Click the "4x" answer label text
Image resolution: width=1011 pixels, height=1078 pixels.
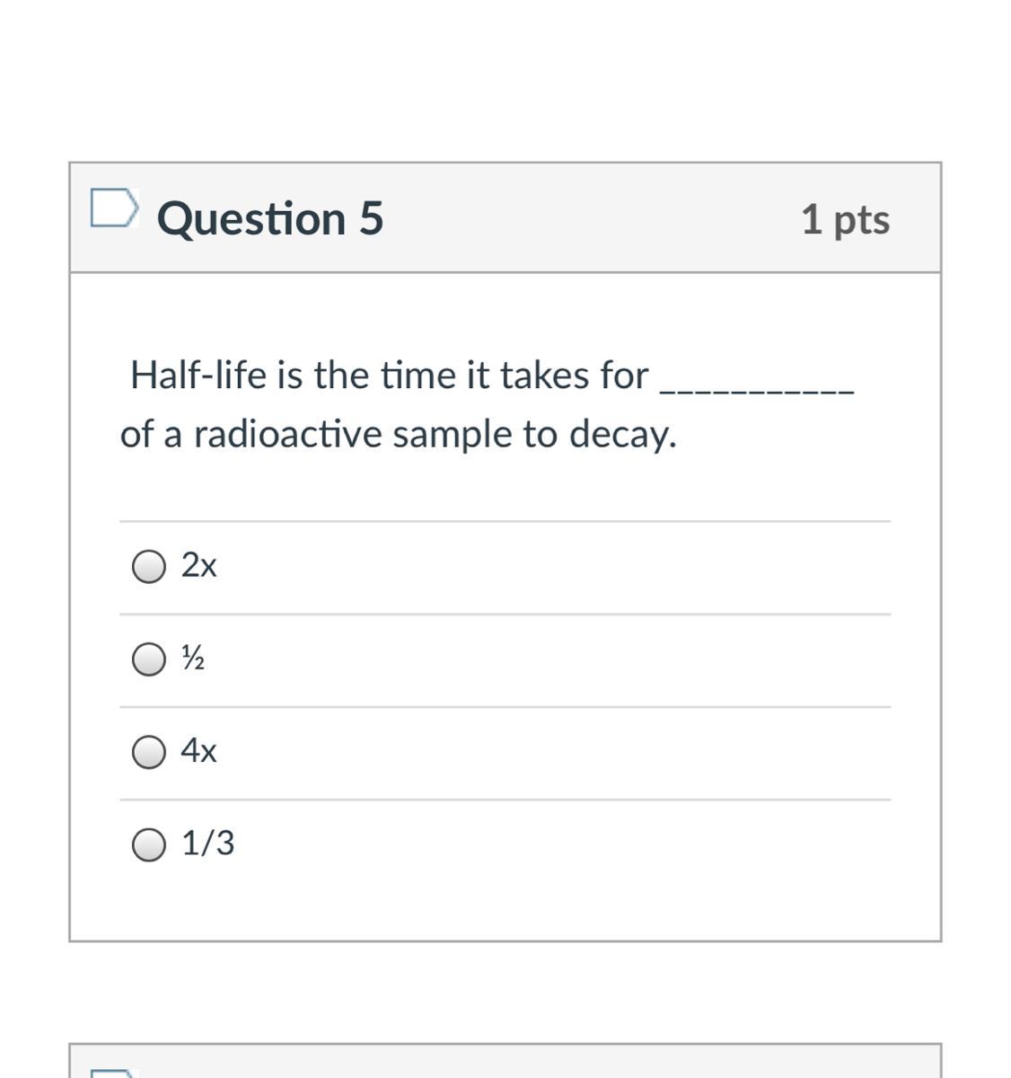[x=198, y=750]
